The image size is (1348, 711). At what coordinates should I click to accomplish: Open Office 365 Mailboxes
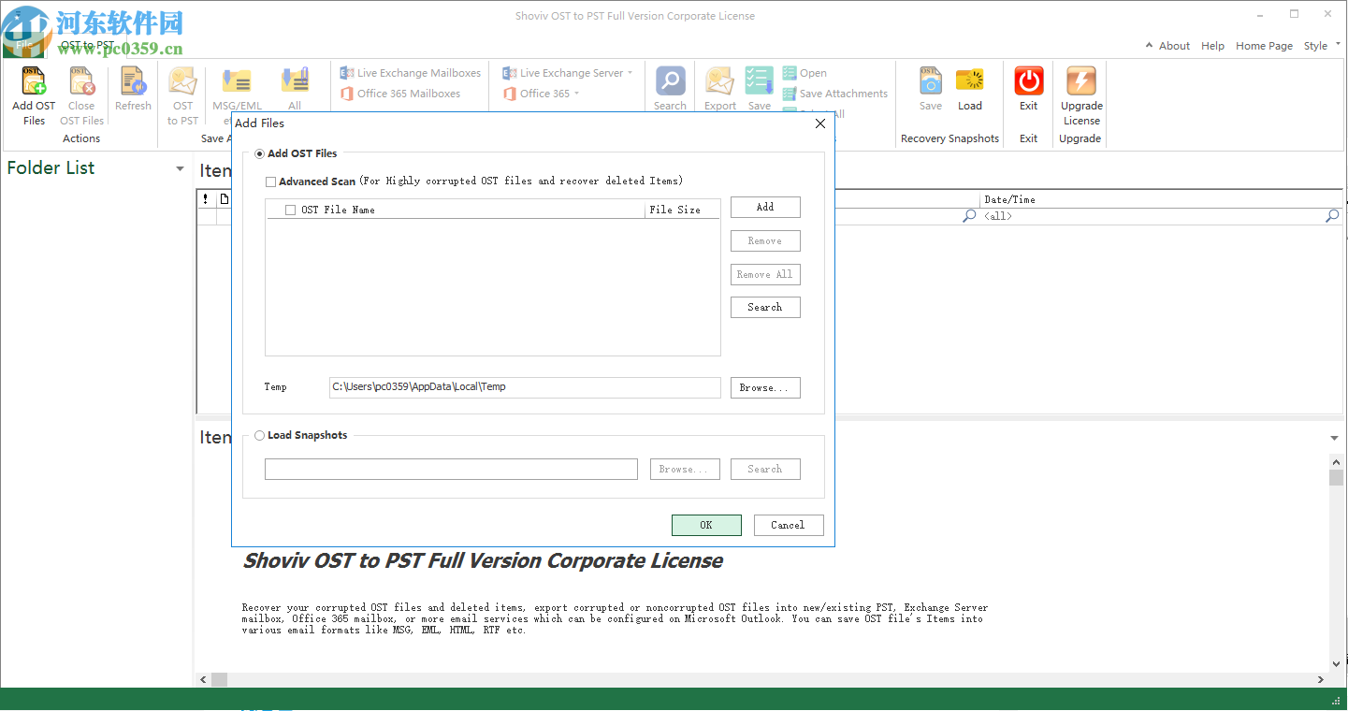click(399, 94)
